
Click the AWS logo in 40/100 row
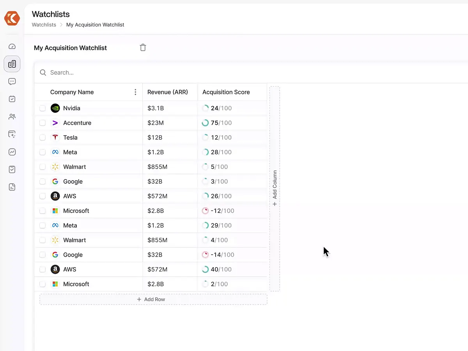[x=55, y=269]
